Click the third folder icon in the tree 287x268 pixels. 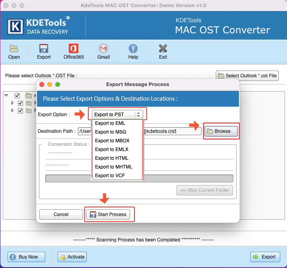[29, 111]
